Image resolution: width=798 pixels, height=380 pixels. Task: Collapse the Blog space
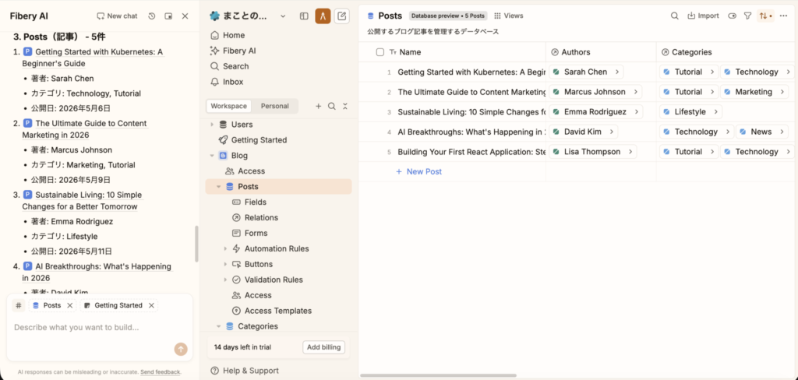point(212,156)
